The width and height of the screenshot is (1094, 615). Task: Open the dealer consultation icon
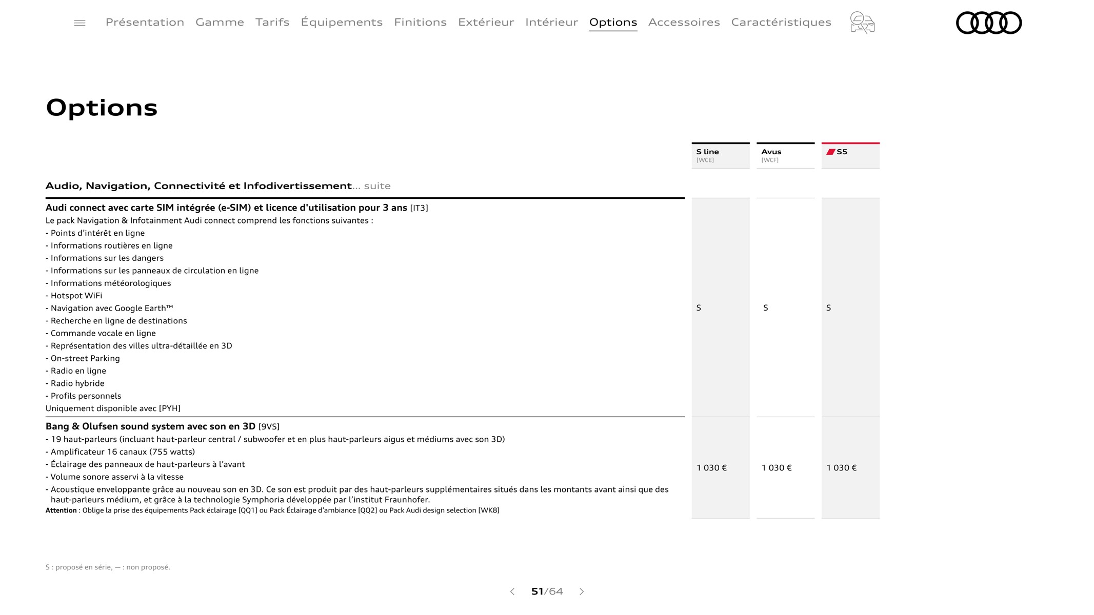click(862, 23)
